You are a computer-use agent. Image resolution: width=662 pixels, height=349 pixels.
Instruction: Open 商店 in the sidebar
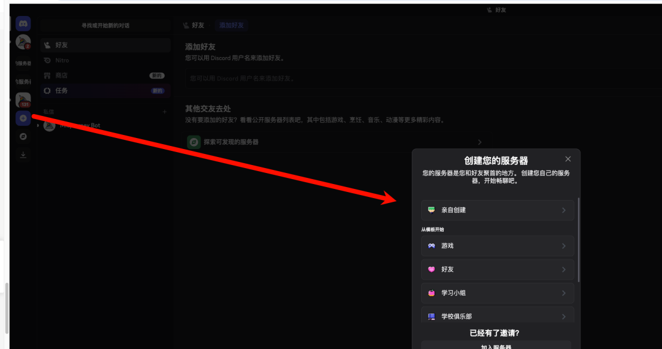tap(105, 75)
